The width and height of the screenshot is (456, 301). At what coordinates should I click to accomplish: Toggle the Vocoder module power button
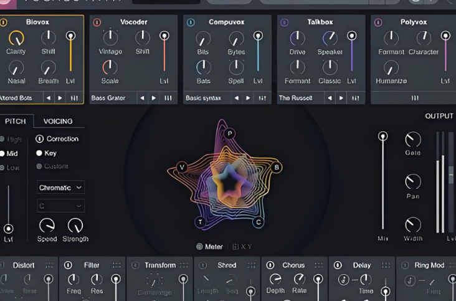pos(97,22)
